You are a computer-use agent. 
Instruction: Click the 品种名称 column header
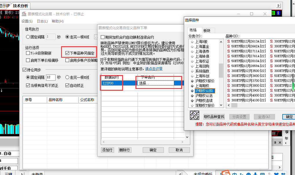(x=63, y=100)
